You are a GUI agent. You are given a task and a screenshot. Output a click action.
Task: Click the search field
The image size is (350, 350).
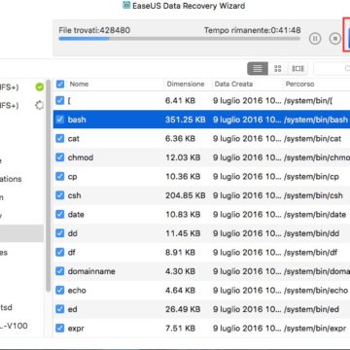332,68
